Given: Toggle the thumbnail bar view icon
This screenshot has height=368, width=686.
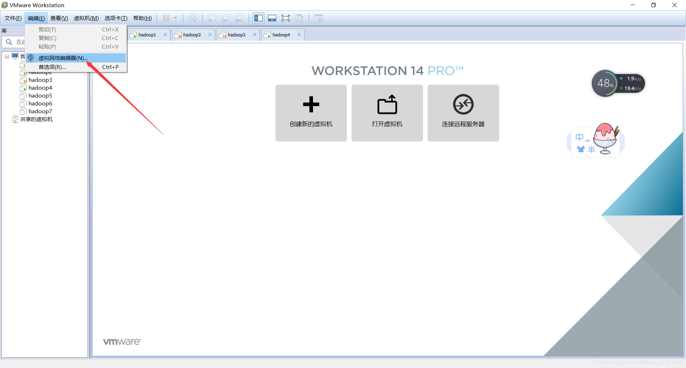Looking at the screenshot, I should [272, 18].
